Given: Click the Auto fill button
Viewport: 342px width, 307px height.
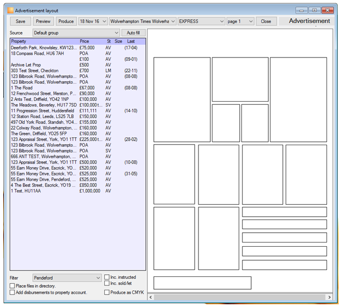Looking at the screenshot, I should tap(133, 33).
